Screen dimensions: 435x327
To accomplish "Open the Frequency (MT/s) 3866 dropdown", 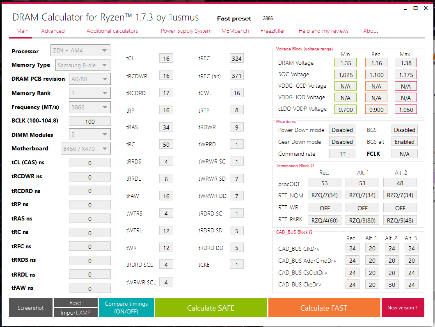I will pos(89,107).
